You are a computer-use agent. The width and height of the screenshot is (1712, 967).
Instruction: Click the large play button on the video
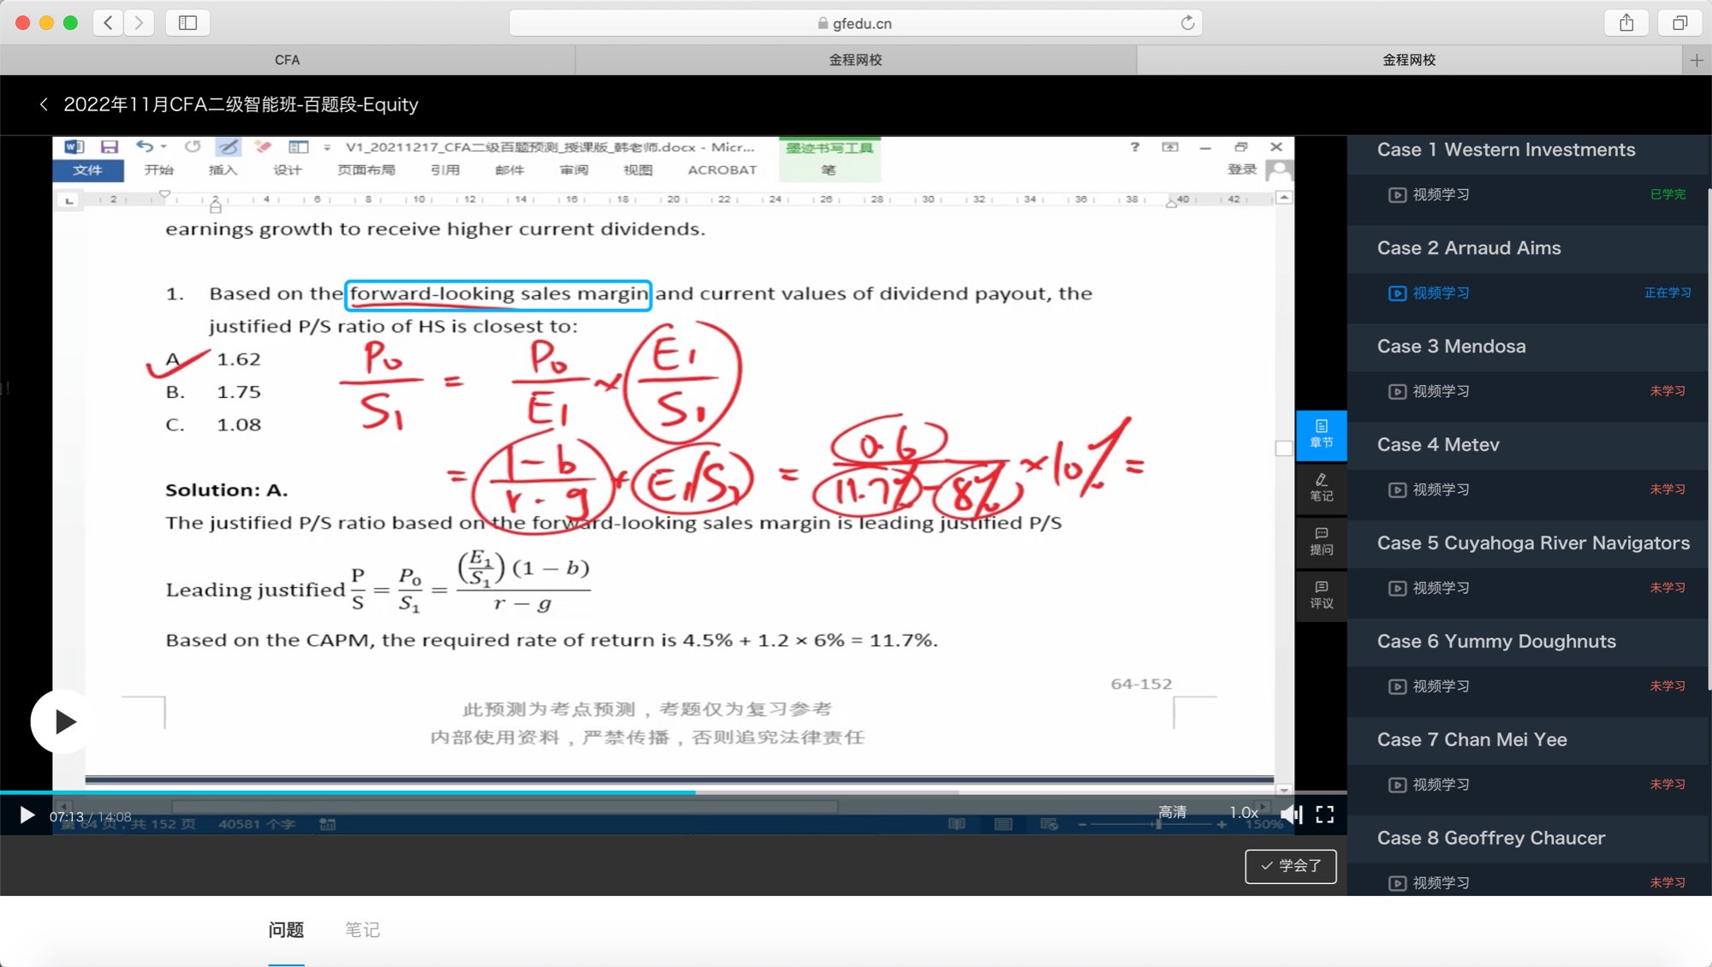pos(62,721)
